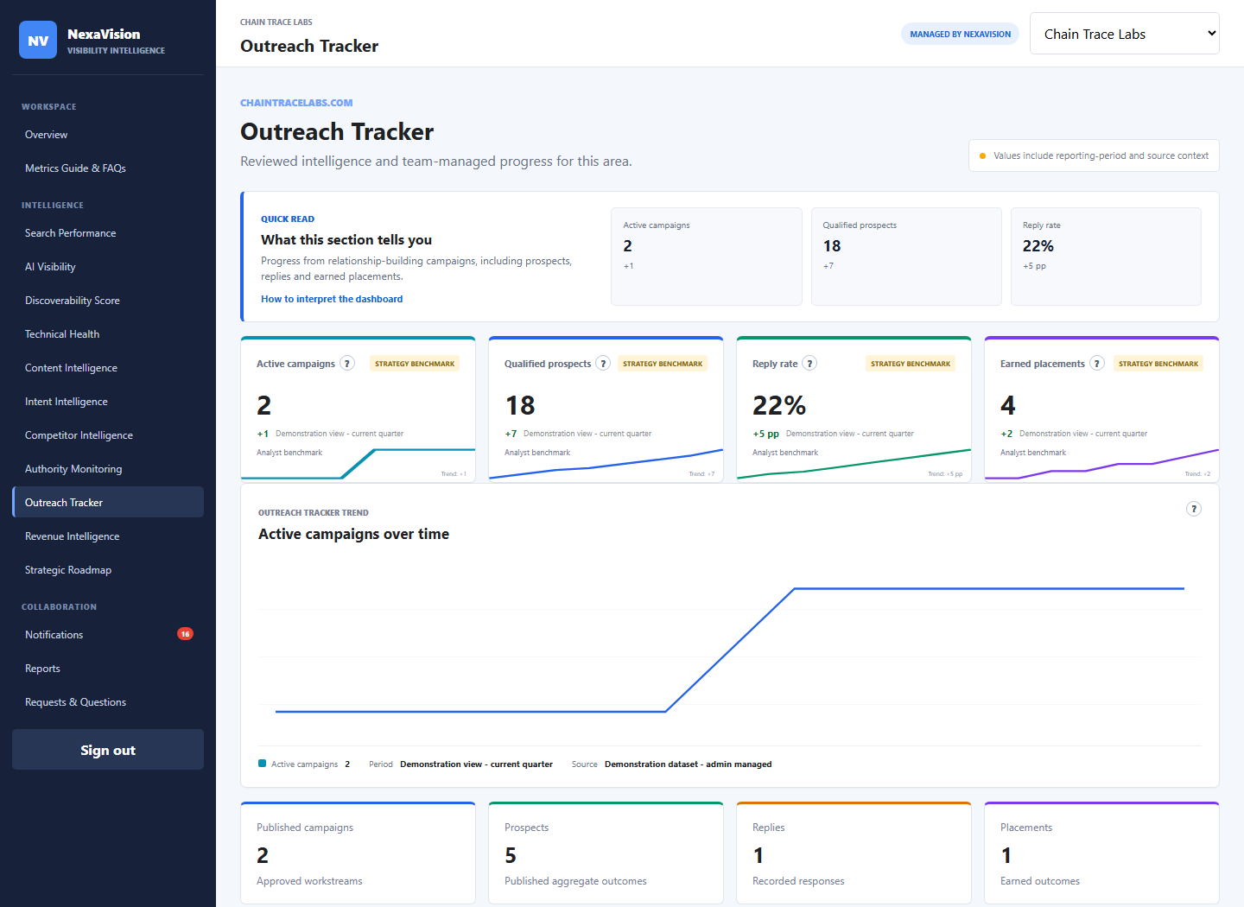This screenshot has height=907, width=1244.
Task: Click the Quick read Qualified prospects tile
Action: 906,257
